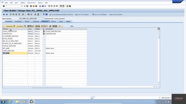Switch to the Interfaces tab
The image size is (186, 104).
(x=18, y=21)
